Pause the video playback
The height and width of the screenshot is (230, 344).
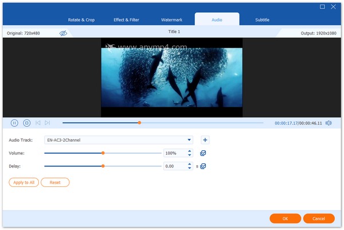pyautogui.click(x=14, y=123)
